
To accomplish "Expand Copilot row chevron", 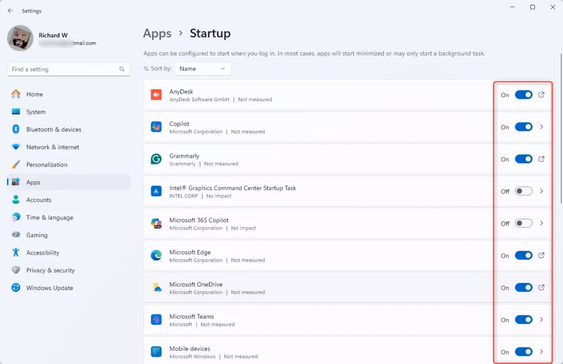I will click(542, 126).
